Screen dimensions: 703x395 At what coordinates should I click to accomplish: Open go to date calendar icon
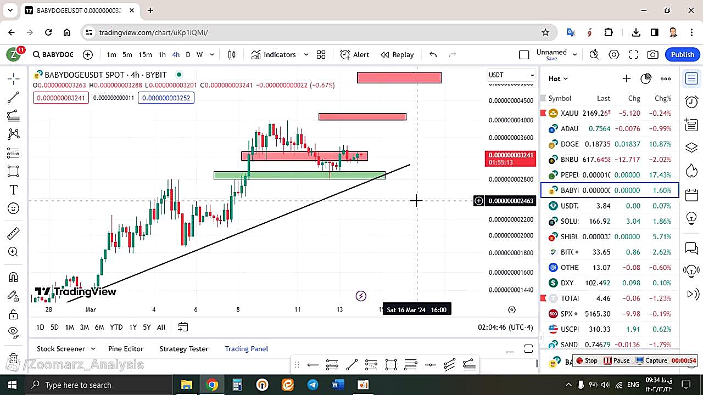183,327
